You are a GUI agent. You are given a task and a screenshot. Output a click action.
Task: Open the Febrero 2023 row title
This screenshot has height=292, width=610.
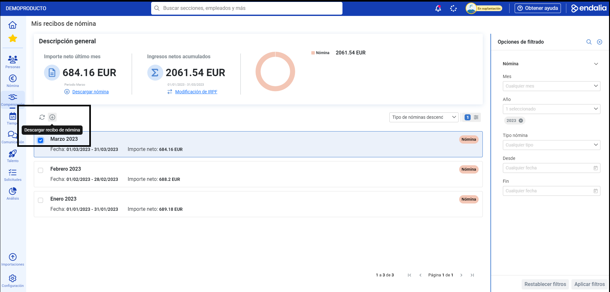66,169
